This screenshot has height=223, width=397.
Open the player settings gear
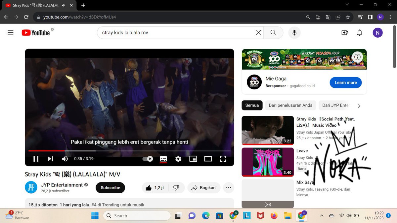pyautogui.click(x=178, y=159)
